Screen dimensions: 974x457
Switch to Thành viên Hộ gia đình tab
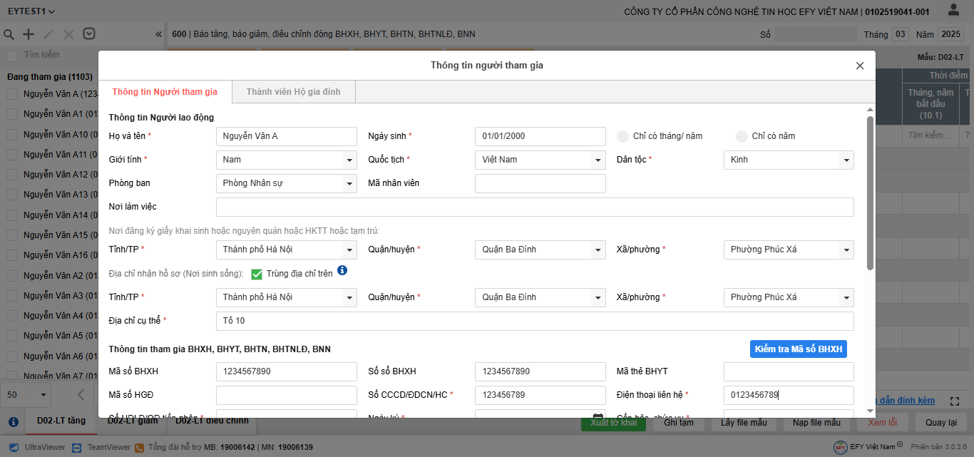tap(293, 92)
